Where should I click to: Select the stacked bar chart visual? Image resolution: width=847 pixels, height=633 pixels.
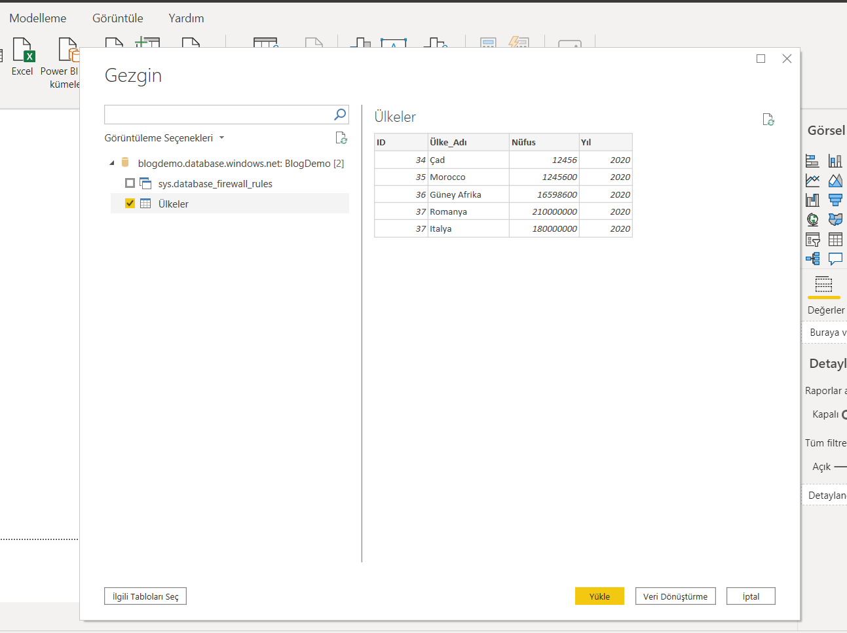click(812, 160)
